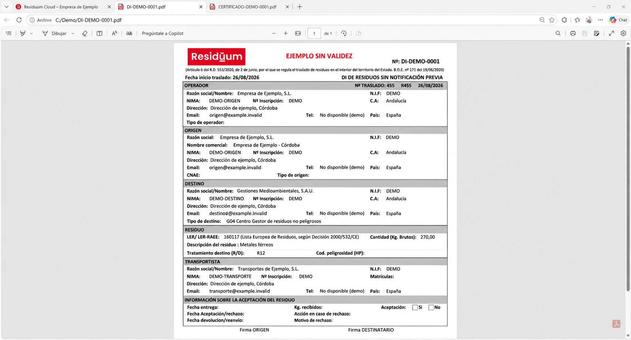Enter full screen with expand icon
Image resolution: width=631 pixels, height=340 pixels.
point(611,33)
